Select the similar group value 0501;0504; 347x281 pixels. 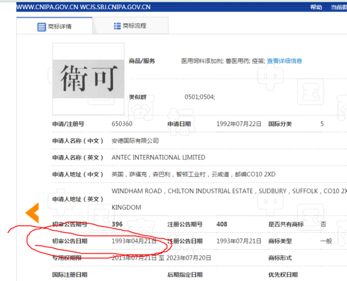200,97
